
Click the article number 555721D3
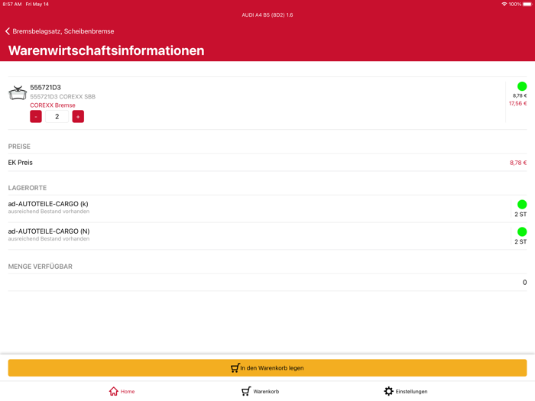click(x=45, y=88)
